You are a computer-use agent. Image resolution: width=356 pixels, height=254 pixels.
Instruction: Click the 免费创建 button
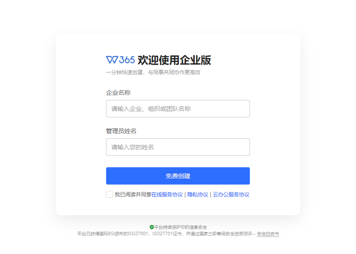pyautogui.click(x=178, y=176)
